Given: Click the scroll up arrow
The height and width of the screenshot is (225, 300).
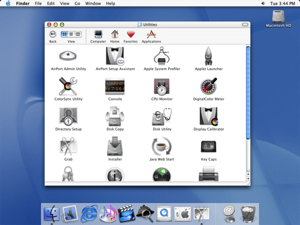Looking at the screenshot, I should point(248,174).
